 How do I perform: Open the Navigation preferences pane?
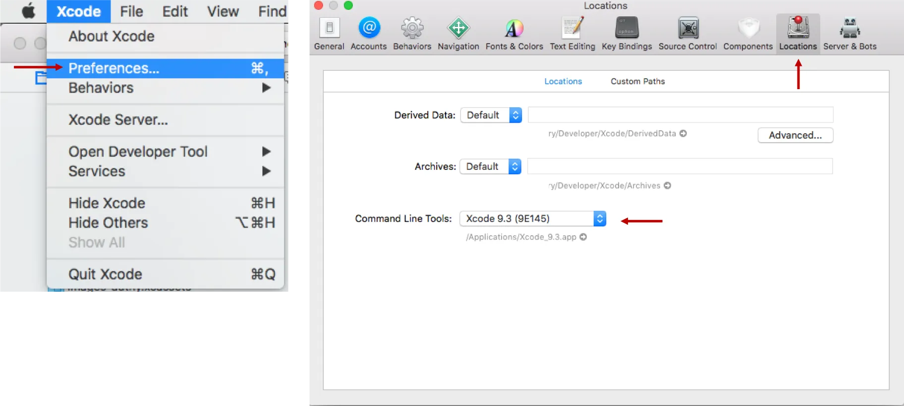(x=458, y=34)
